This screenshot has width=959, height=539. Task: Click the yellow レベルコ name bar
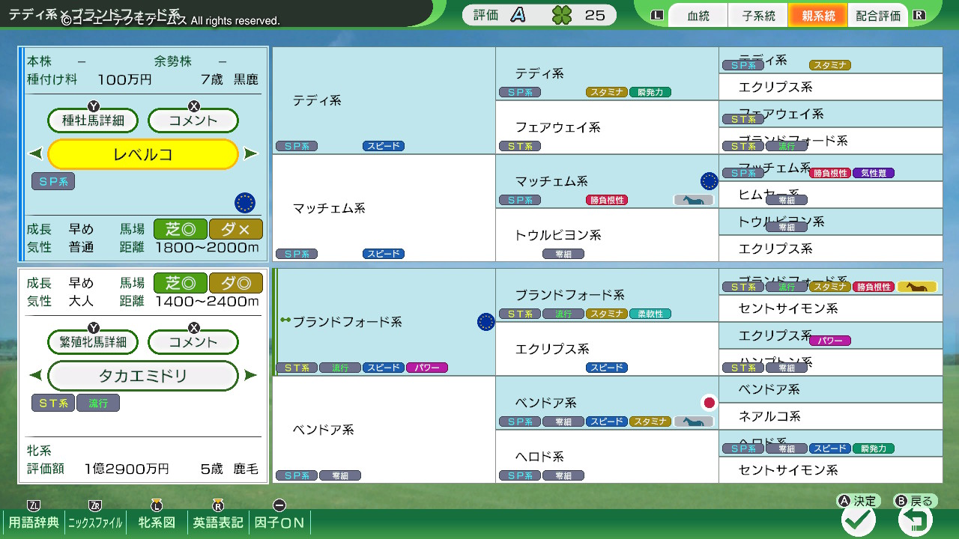pos(143,154)
